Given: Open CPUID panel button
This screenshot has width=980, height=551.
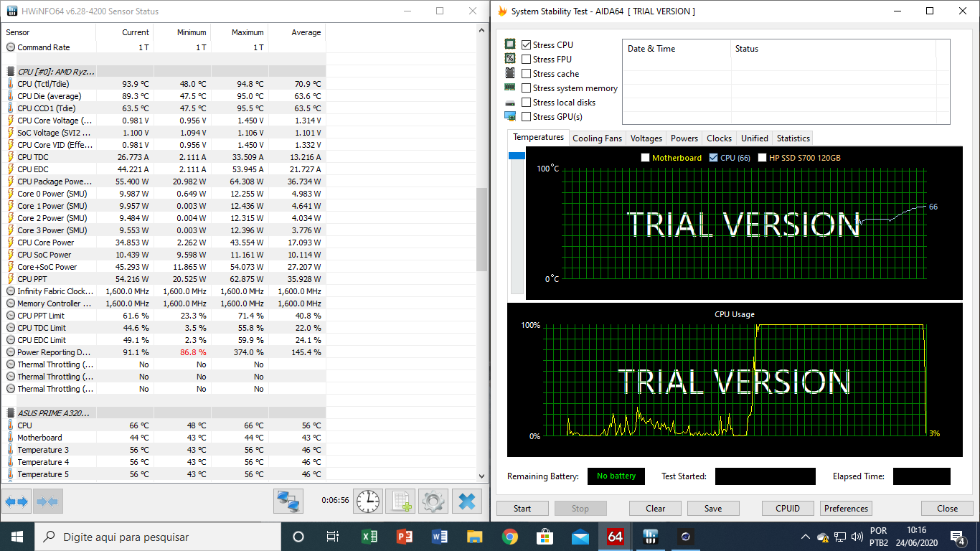Looking at the screenshot, I should [788, 509].
